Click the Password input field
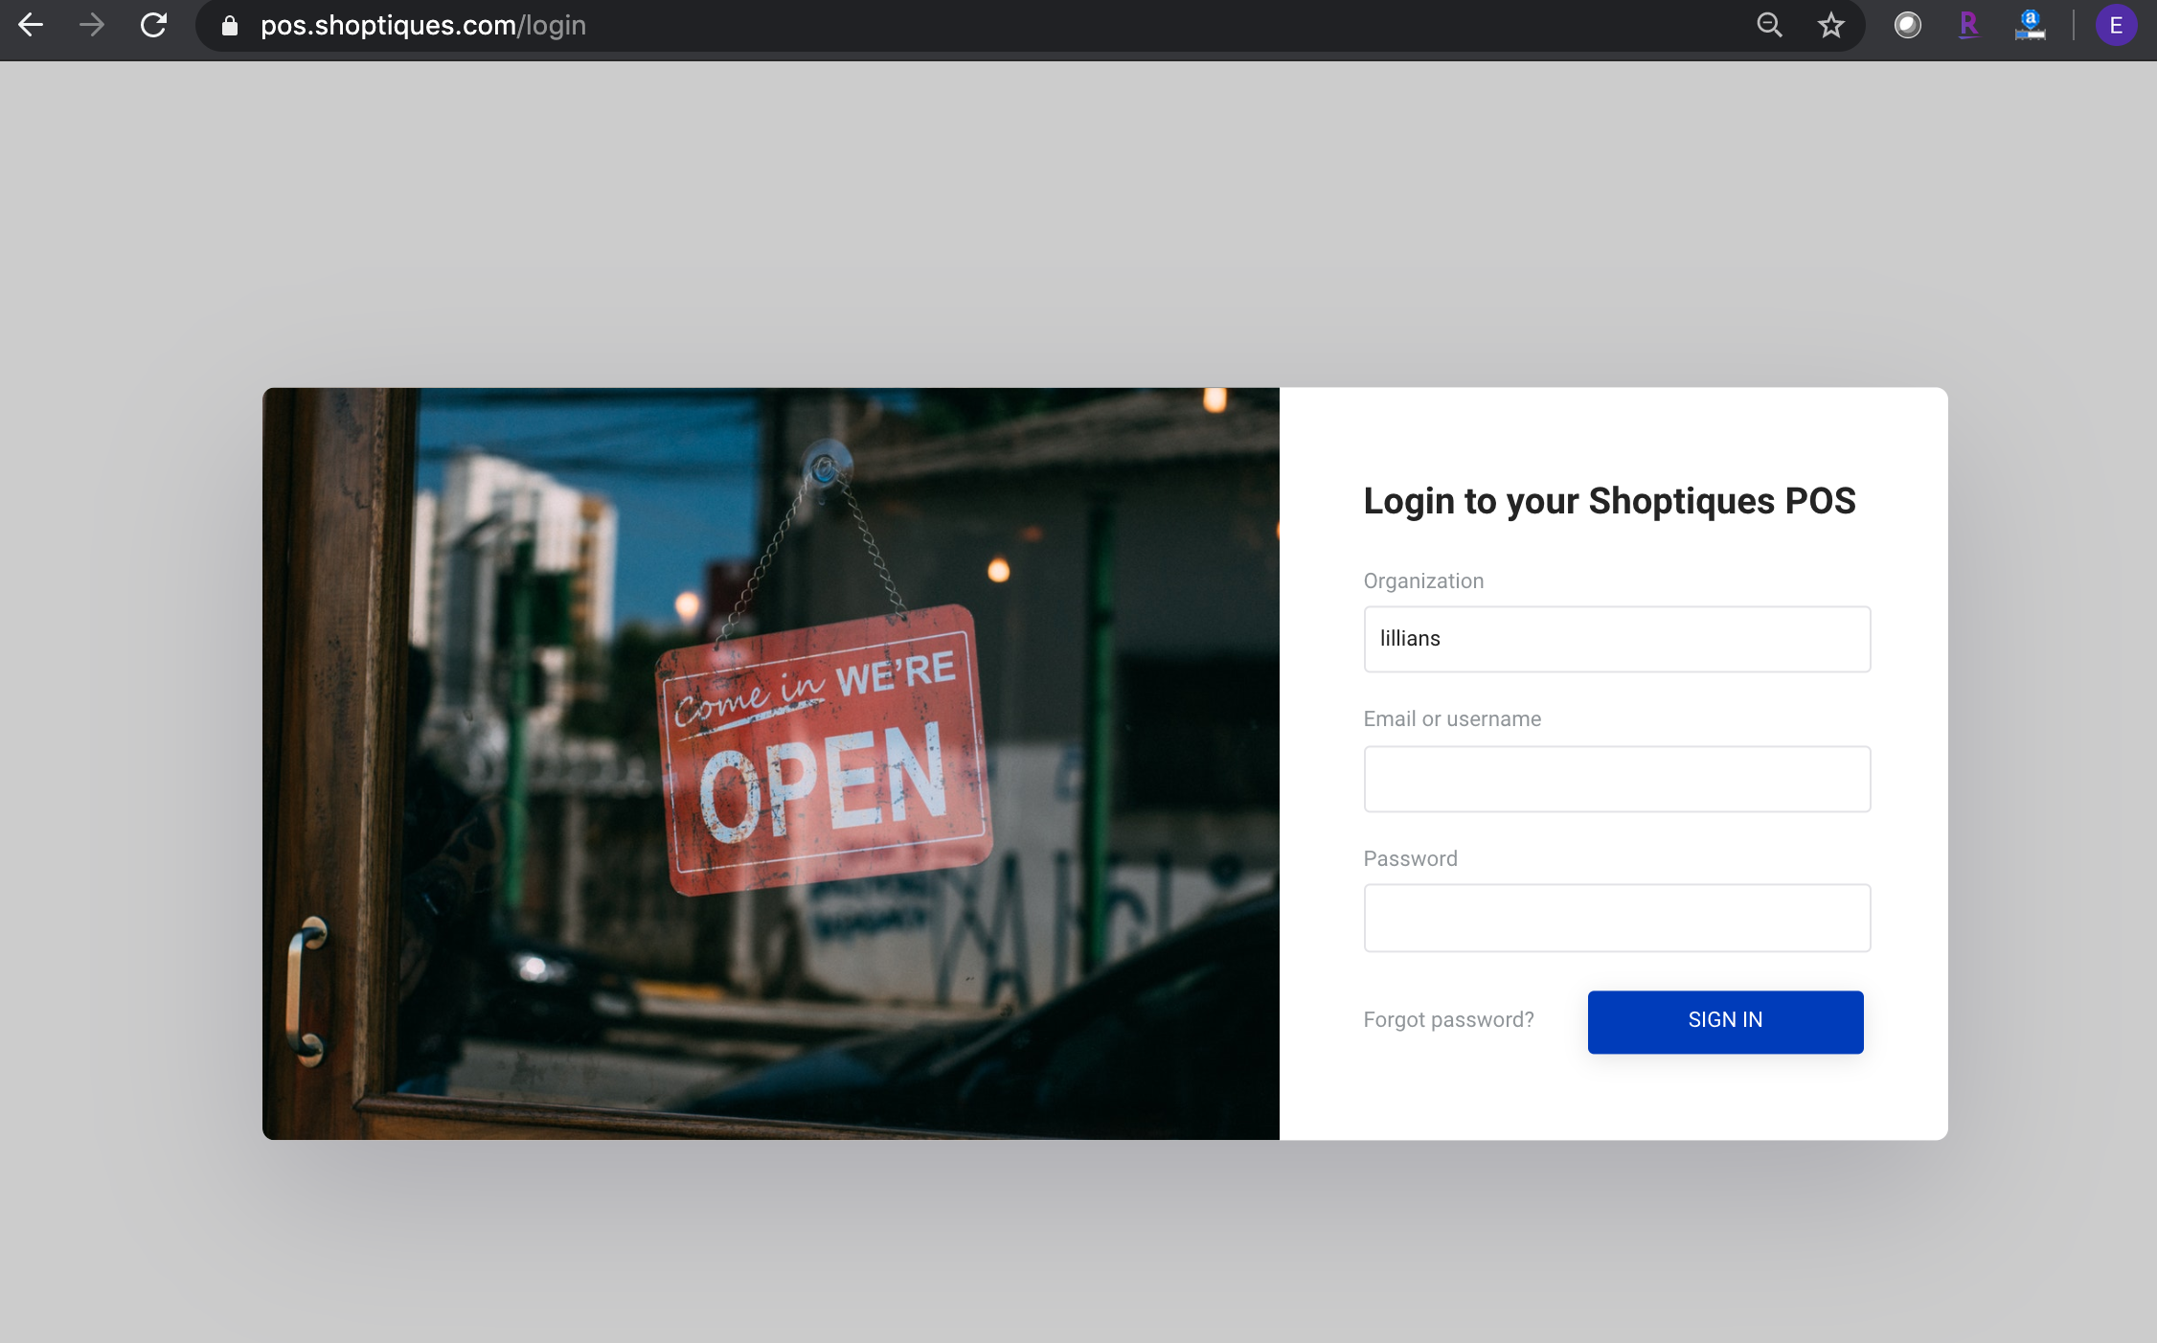The image size is (2157, 1343). [x=1617, y=918]
